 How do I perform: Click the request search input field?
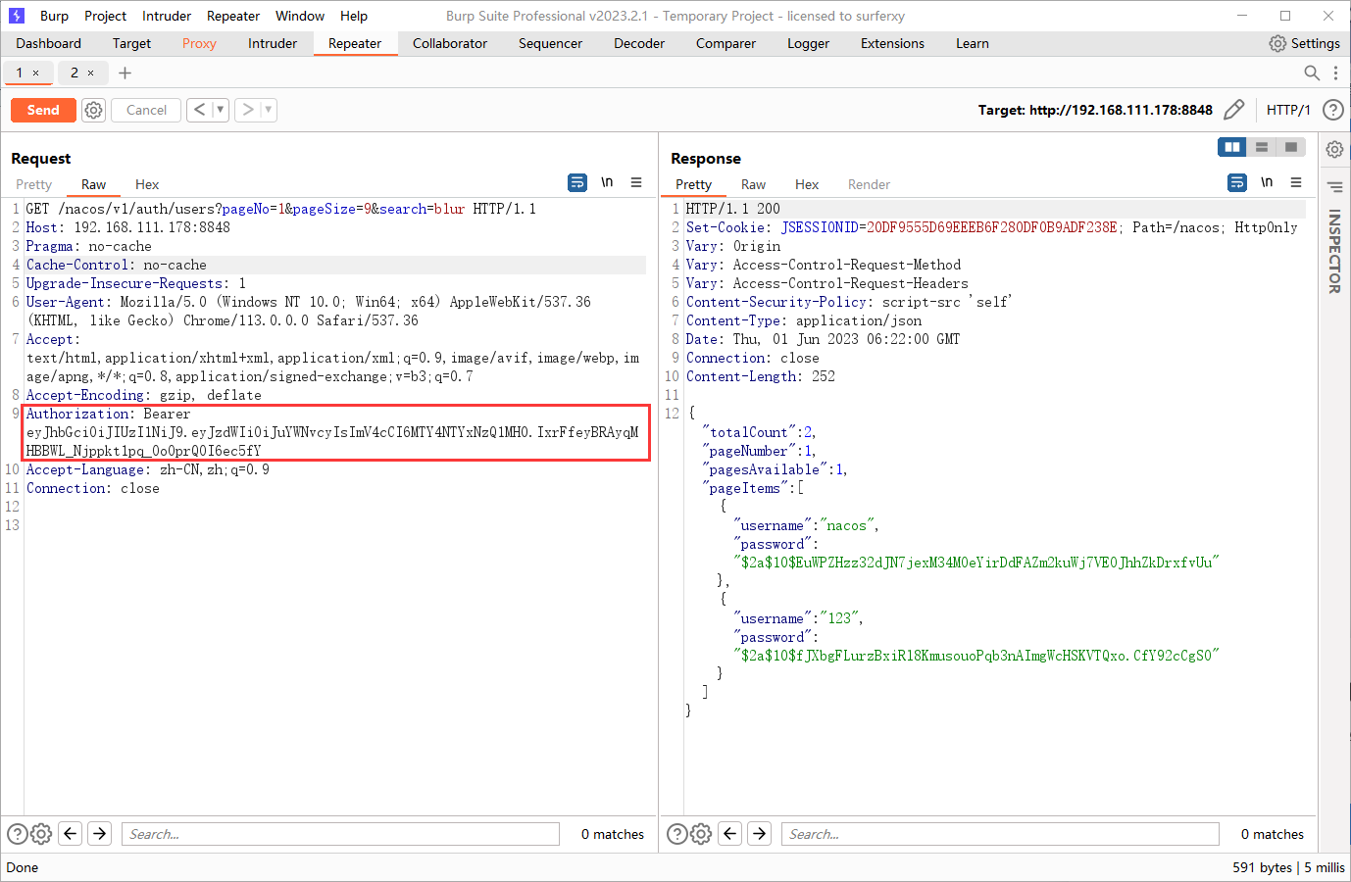340,834
